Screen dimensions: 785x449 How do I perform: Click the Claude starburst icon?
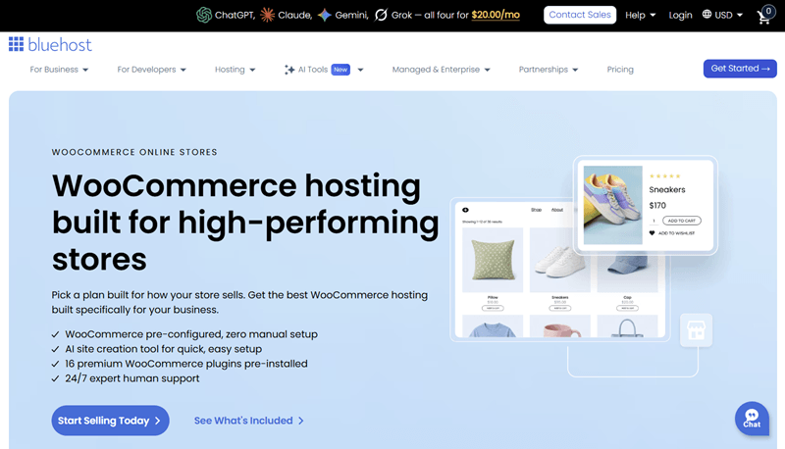pos(267,15)
